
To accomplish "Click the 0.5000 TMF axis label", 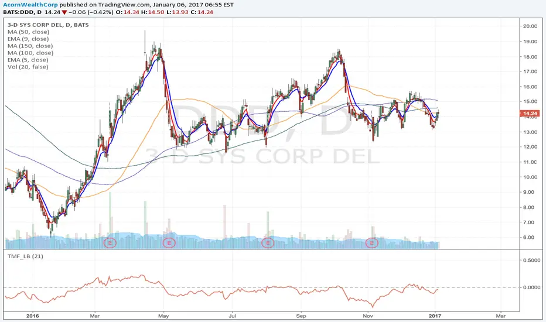I will pyautogui.click(x=531, y=260).
